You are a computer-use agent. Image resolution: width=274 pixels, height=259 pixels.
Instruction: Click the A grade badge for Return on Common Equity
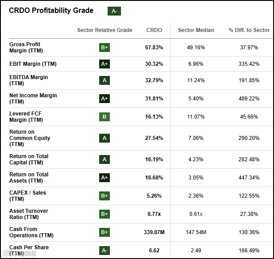point(105,138)
